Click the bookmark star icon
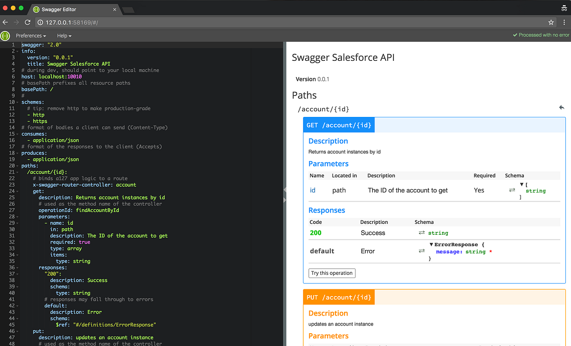571x346 pixels. coord(551,22)
